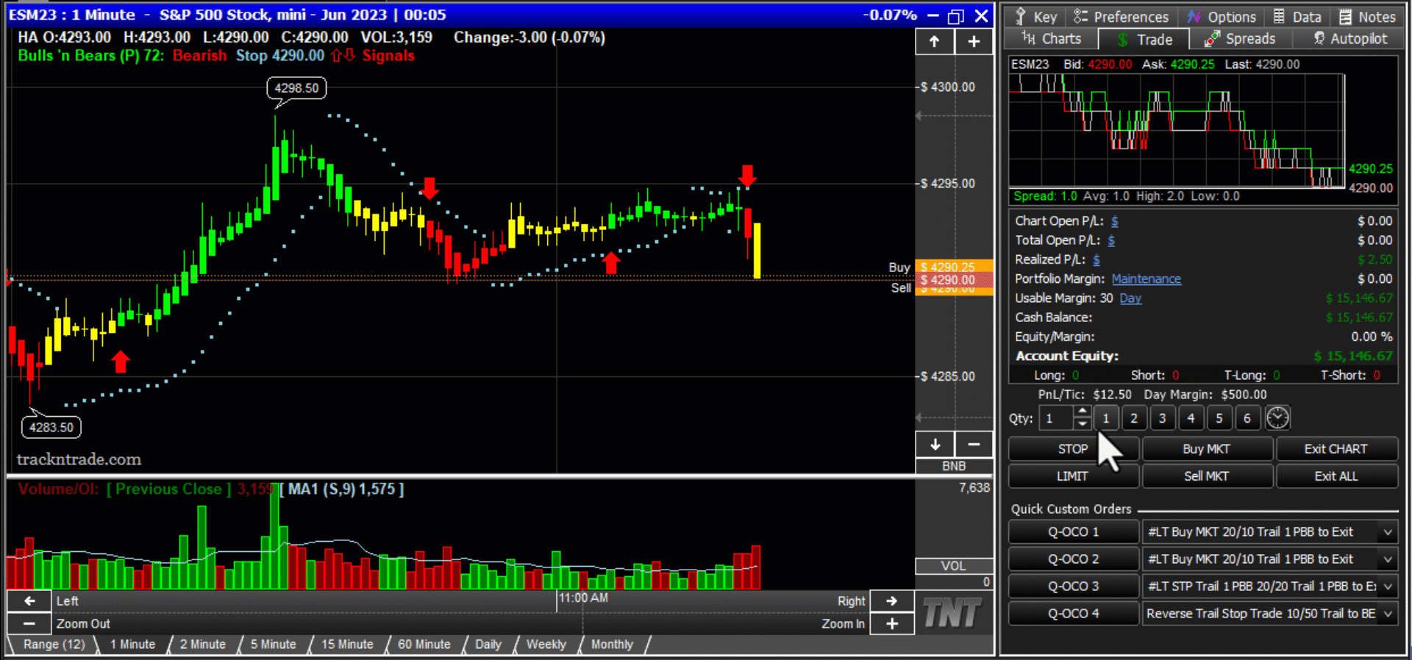
Task: Click the STOP order button
Action: (1073, 449)
